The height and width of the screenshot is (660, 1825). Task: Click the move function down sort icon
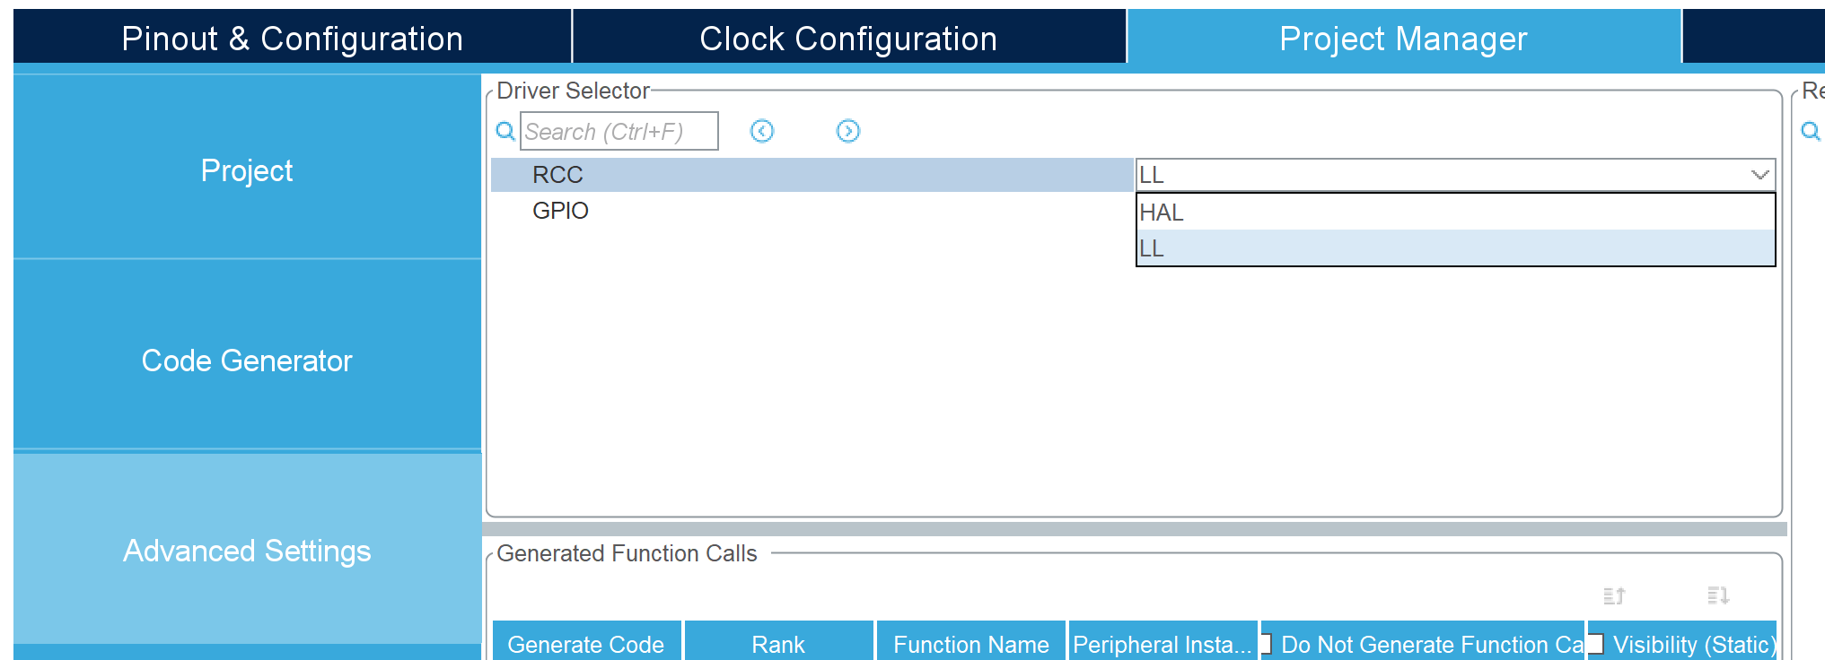tap(1718, 595)
